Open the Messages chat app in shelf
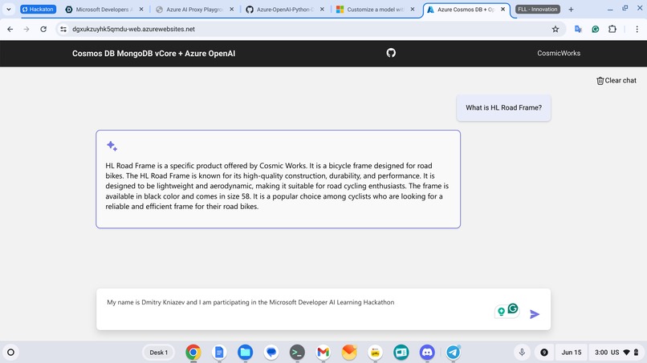This screenshot has height=363, width=647. pos(271,353)
